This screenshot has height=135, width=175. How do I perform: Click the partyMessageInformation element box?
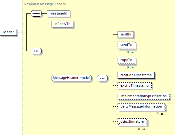[142, 107]
